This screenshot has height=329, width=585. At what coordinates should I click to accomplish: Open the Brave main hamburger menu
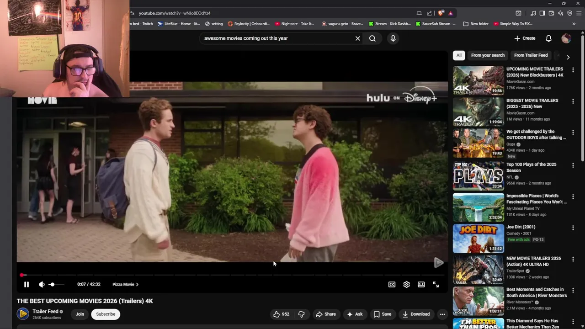click(x=578, y=13)
